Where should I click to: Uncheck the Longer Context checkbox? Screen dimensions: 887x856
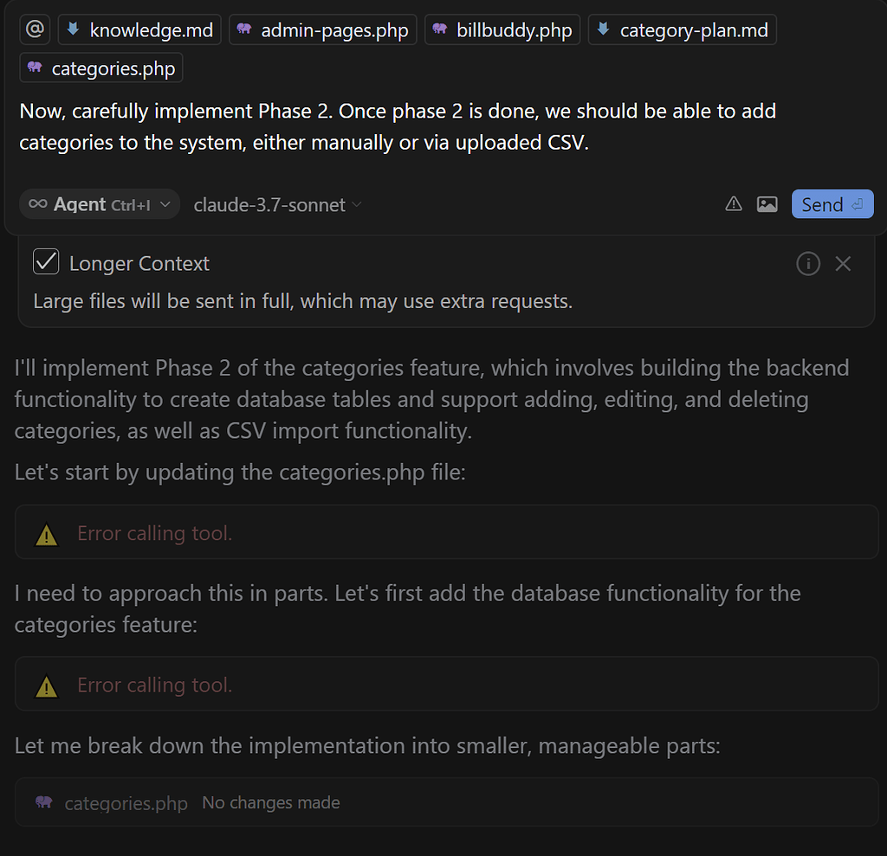pyautogui.click(x=46, y=262)
